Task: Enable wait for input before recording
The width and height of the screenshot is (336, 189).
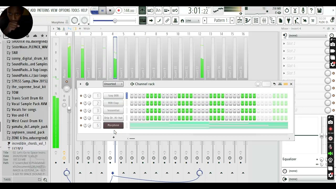Action: [150, 10]
